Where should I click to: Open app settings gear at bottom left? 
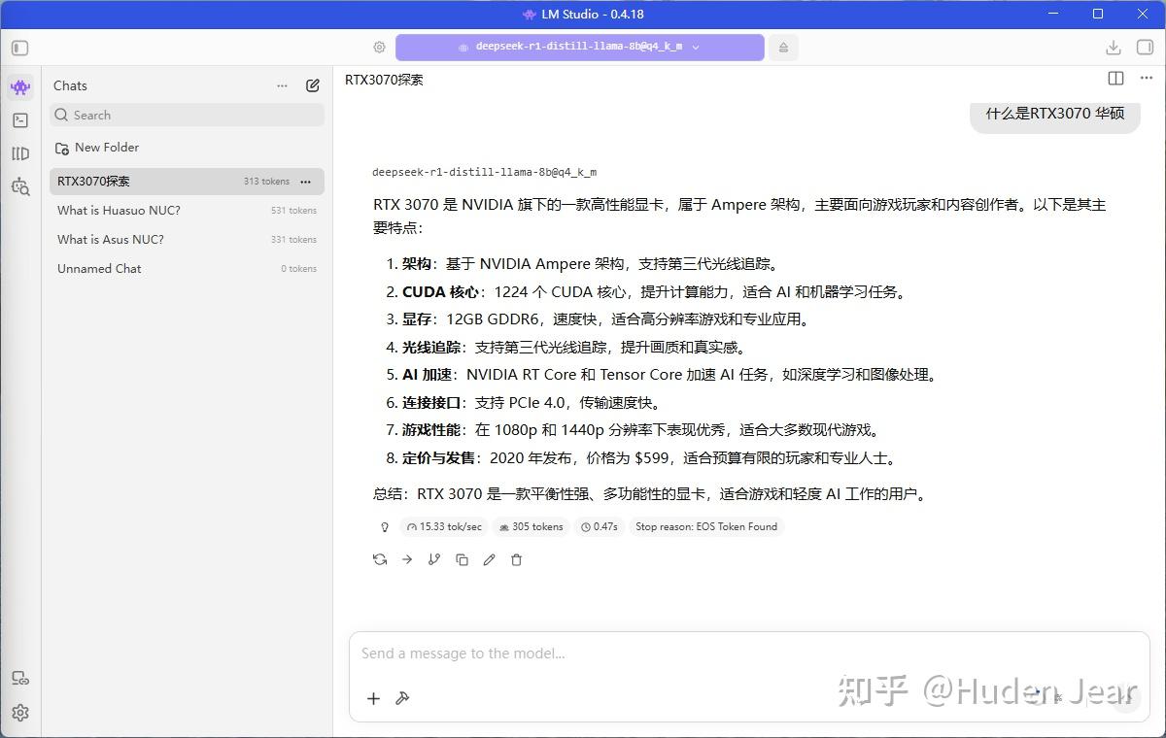click(x=20, y=713)
